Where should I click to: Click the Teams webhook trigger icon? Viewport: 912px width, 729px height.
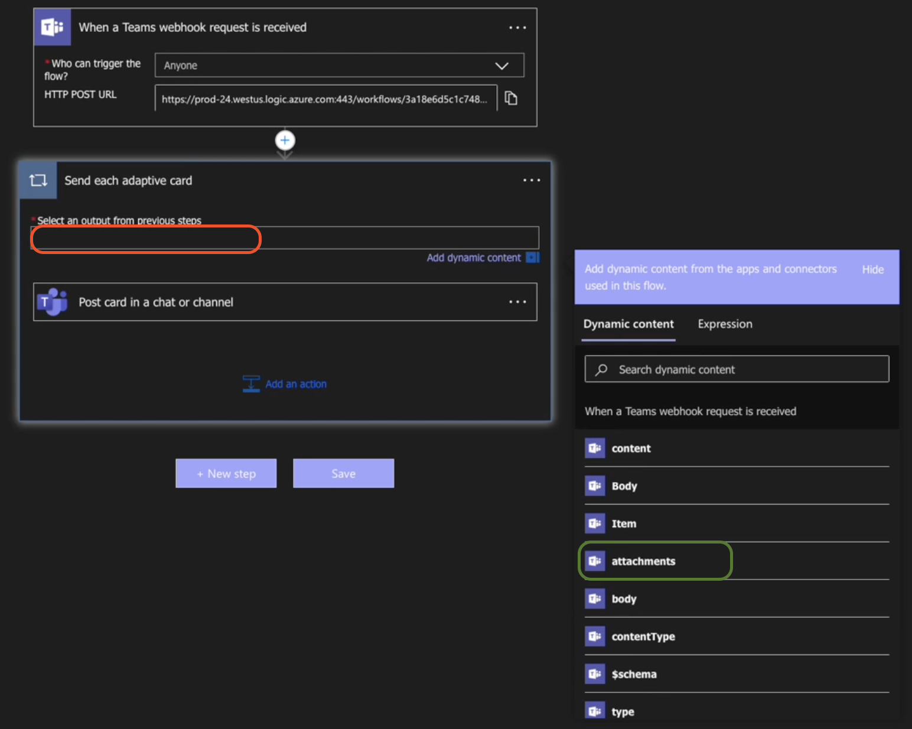53,27
